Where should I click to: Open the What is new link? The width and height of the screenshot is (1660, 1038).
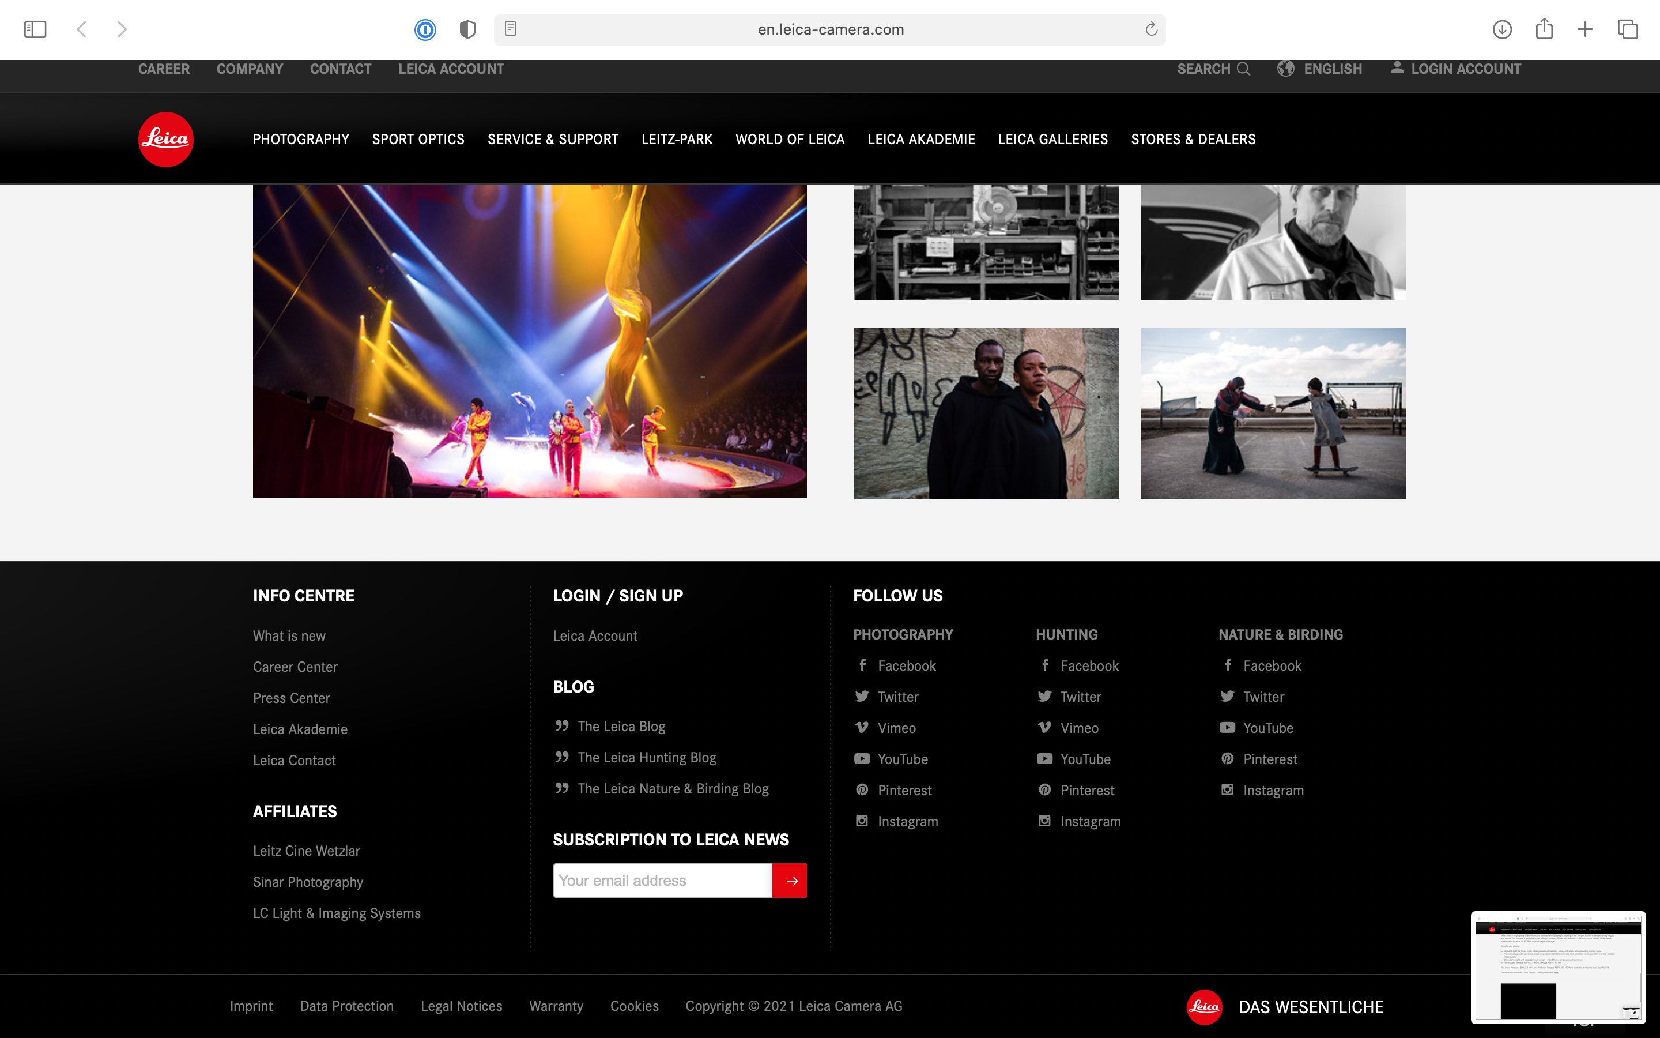click(289, 637)
